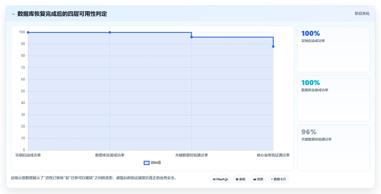The width and height of the screenshot is (381, 194).
Task: Click the 96% value text
Action: (x=309, y=132)
